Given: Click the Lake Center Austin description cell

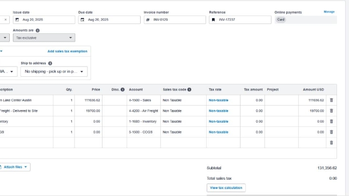Looking at the screenshot, I should pos(27,100).
